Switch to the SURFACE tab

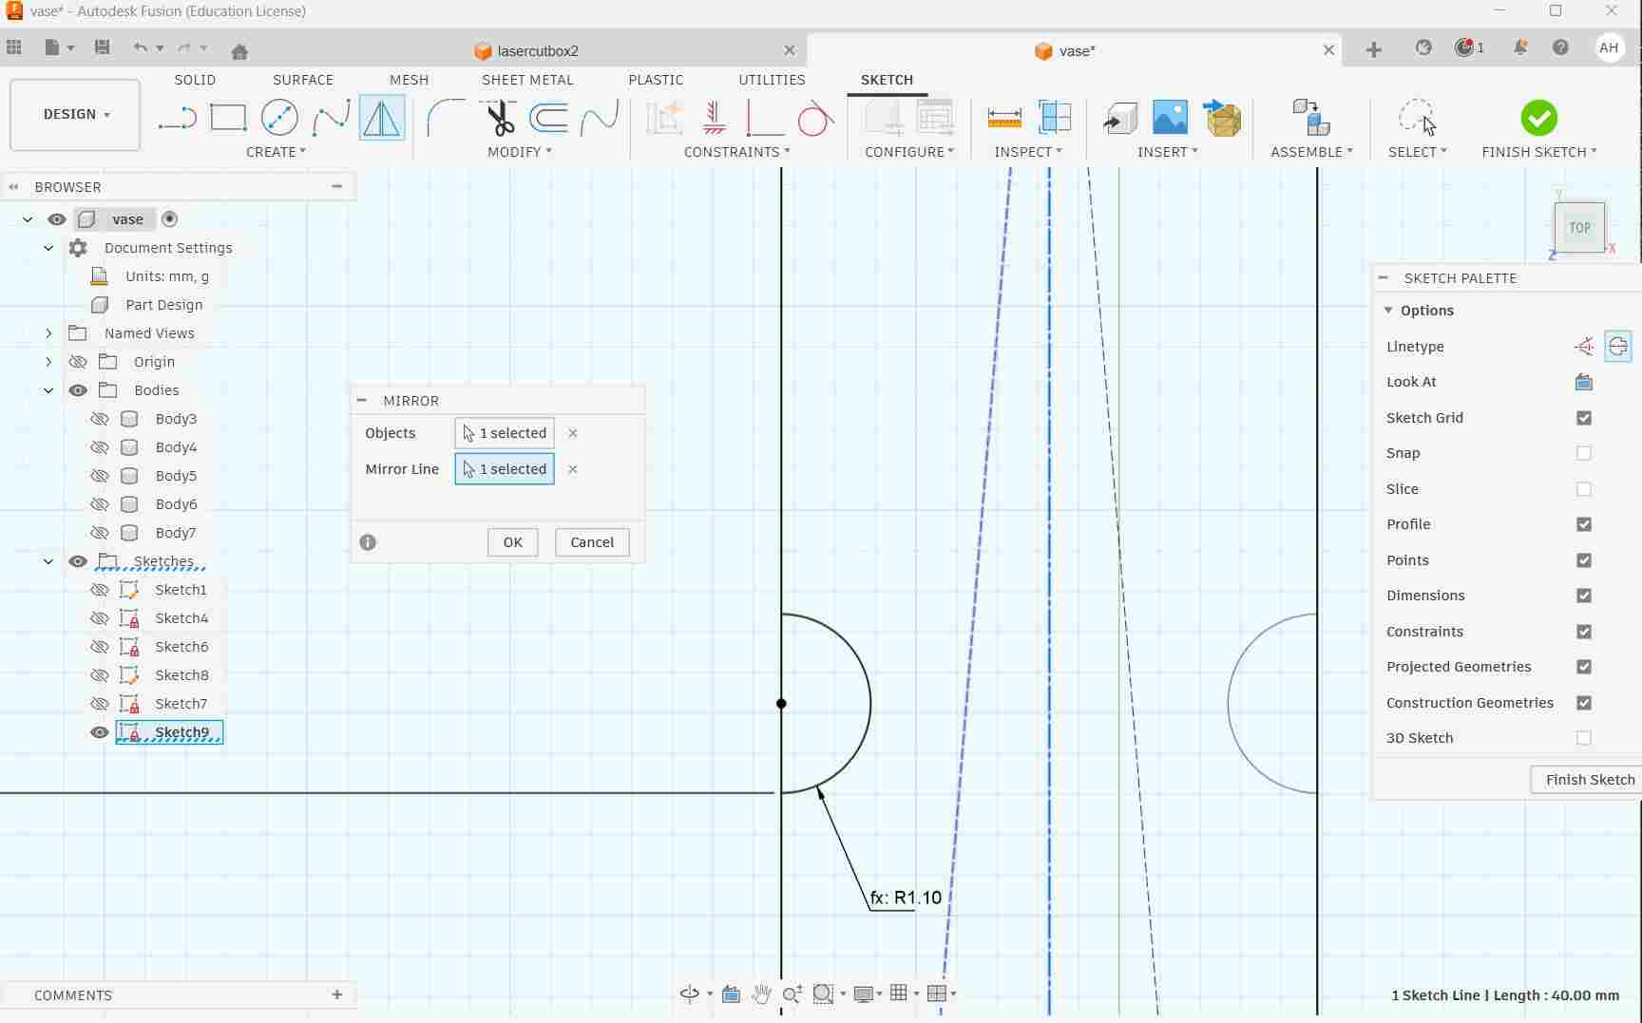302,80
